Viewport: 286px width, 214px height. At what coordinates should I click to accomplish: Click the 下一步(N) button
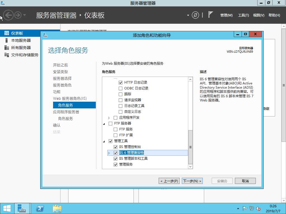click(192, 181)
